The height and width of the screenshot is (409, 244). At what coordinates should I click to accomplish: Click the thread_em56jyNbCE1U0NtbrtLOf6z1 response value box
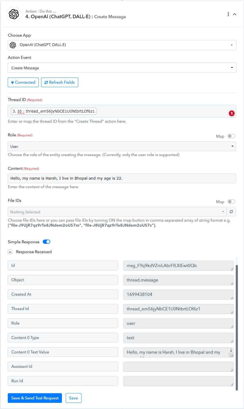(x=178, y=309)
